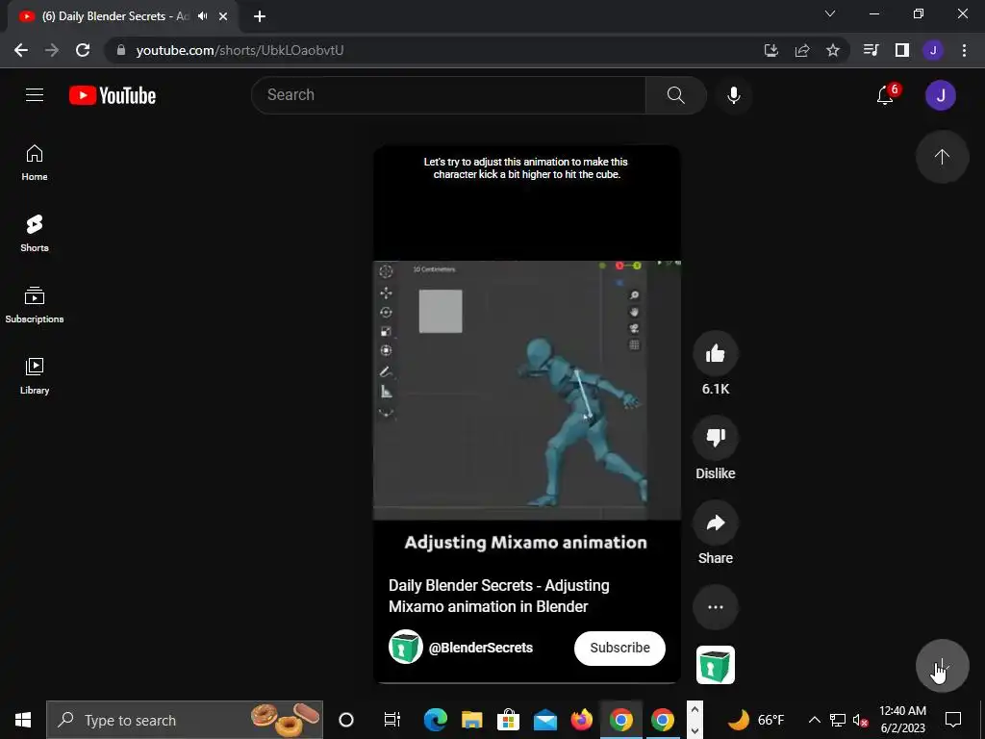Image resolution: width=985 pixels, height=739 pixels.
Task: Open the three-dot more actions menu
Action: (x=716, y=607)
